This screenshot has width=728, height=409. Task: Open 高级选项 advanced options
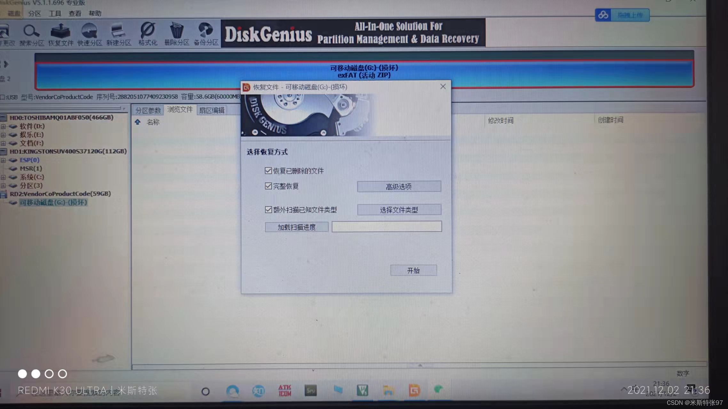[399, 186]
